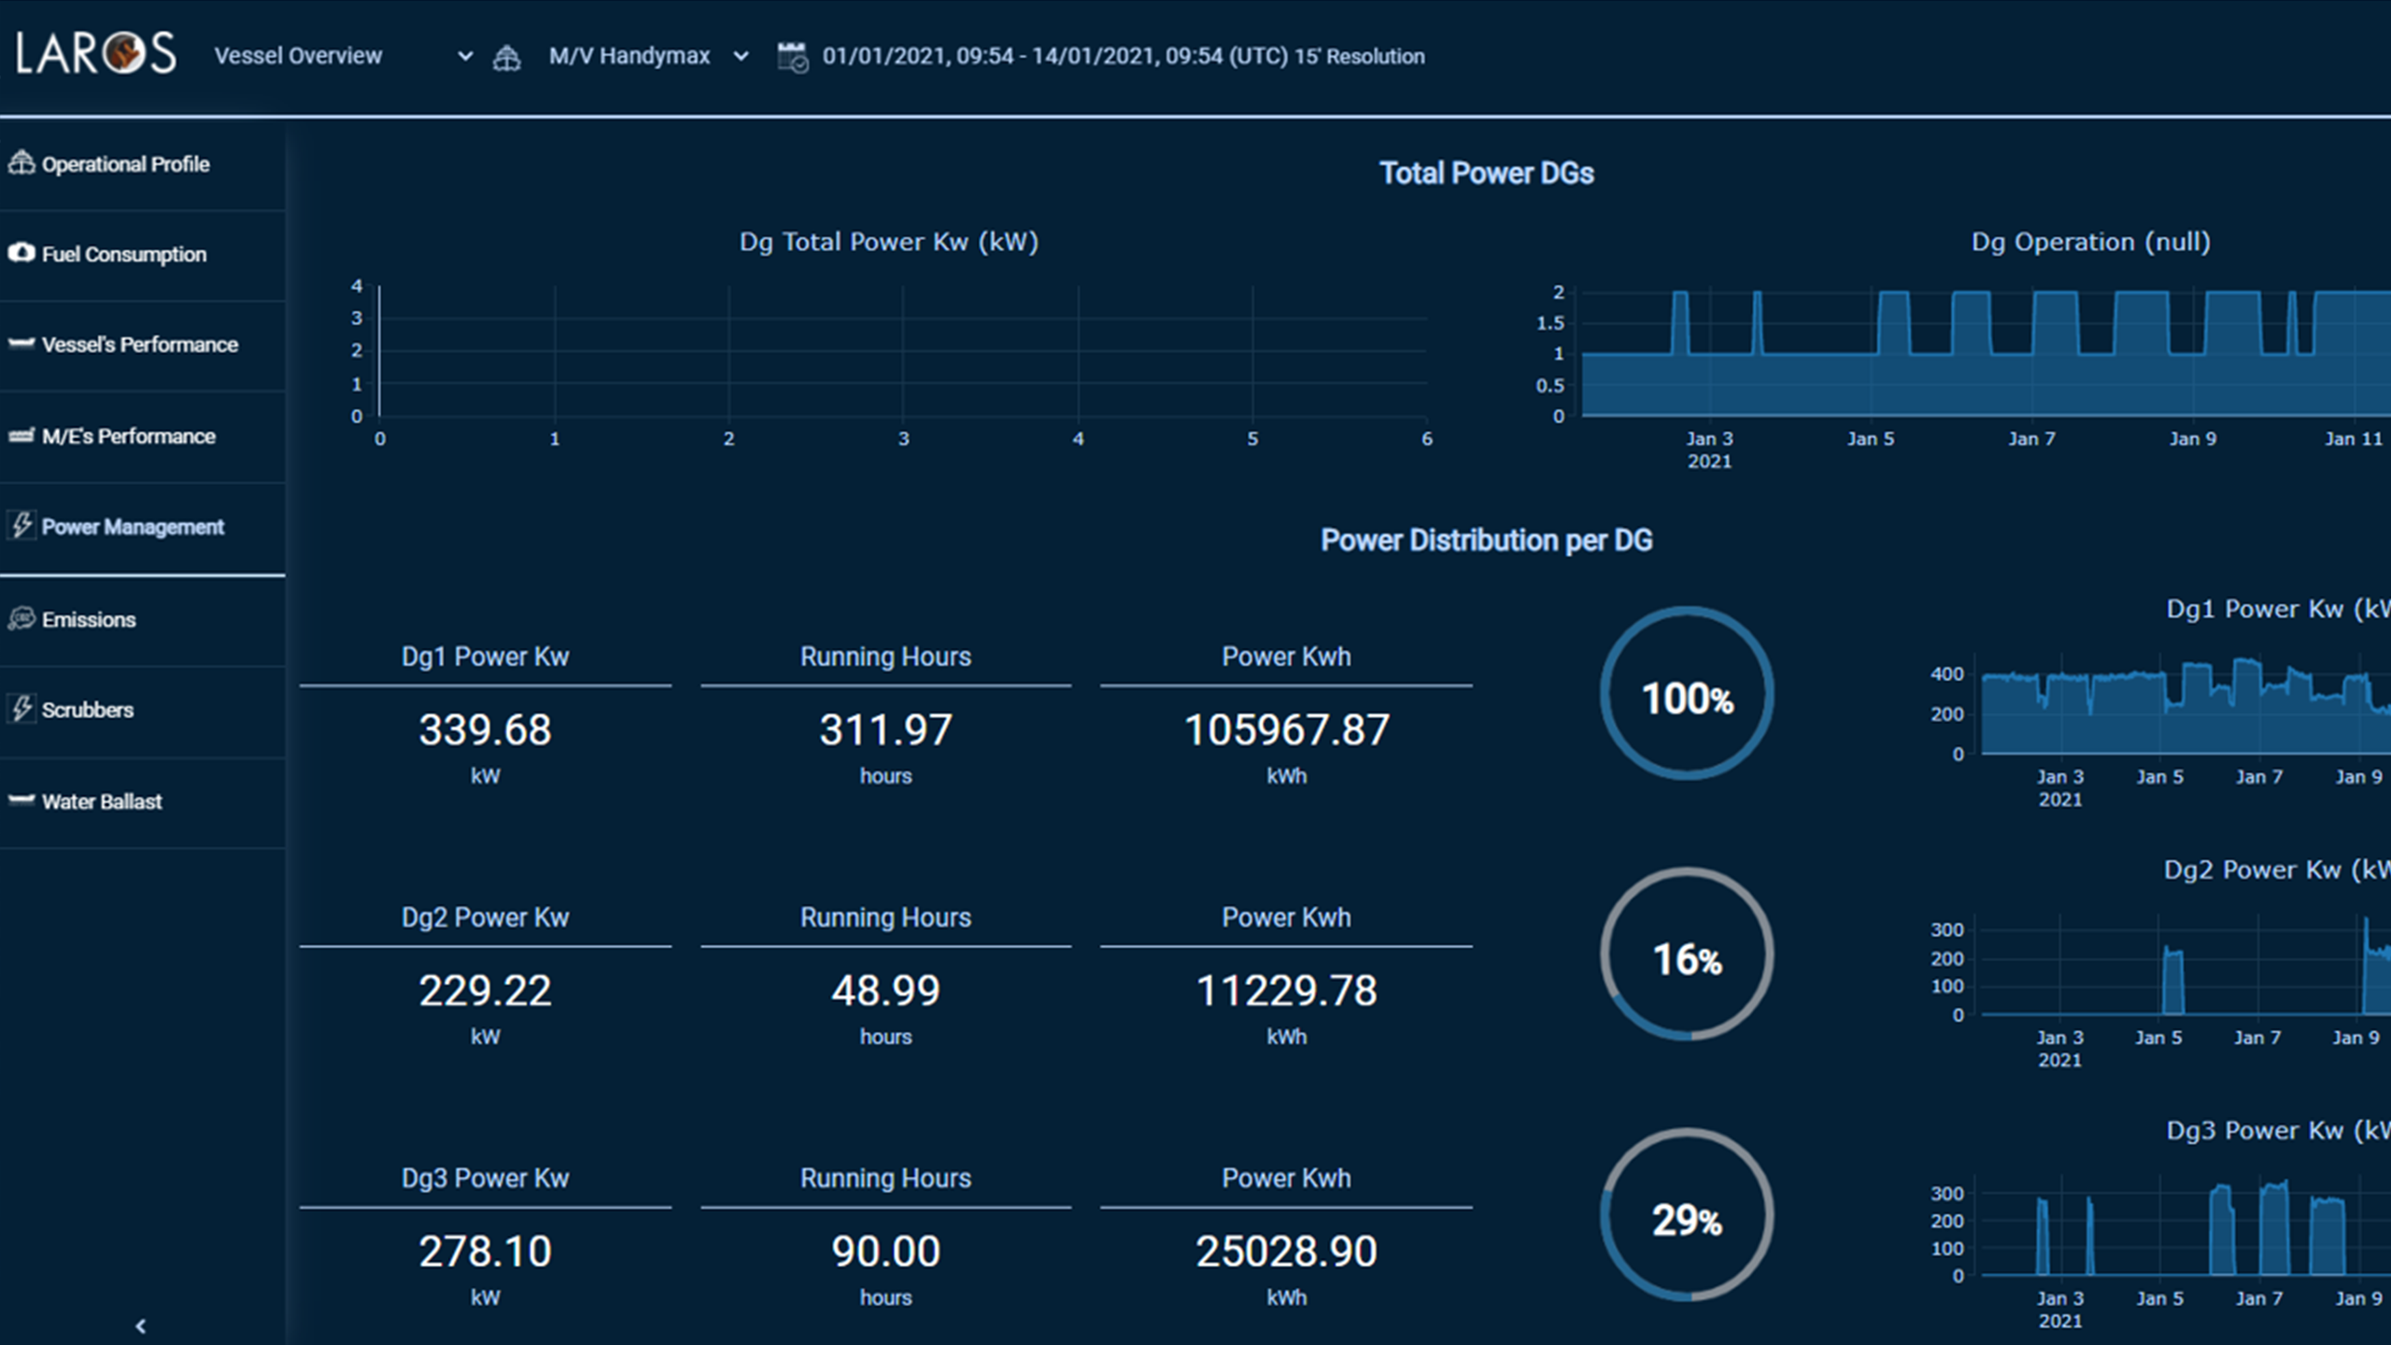Click the Operational Profile ship icon
Viewport: 2391px width, 1345px height.
[21, 163]
